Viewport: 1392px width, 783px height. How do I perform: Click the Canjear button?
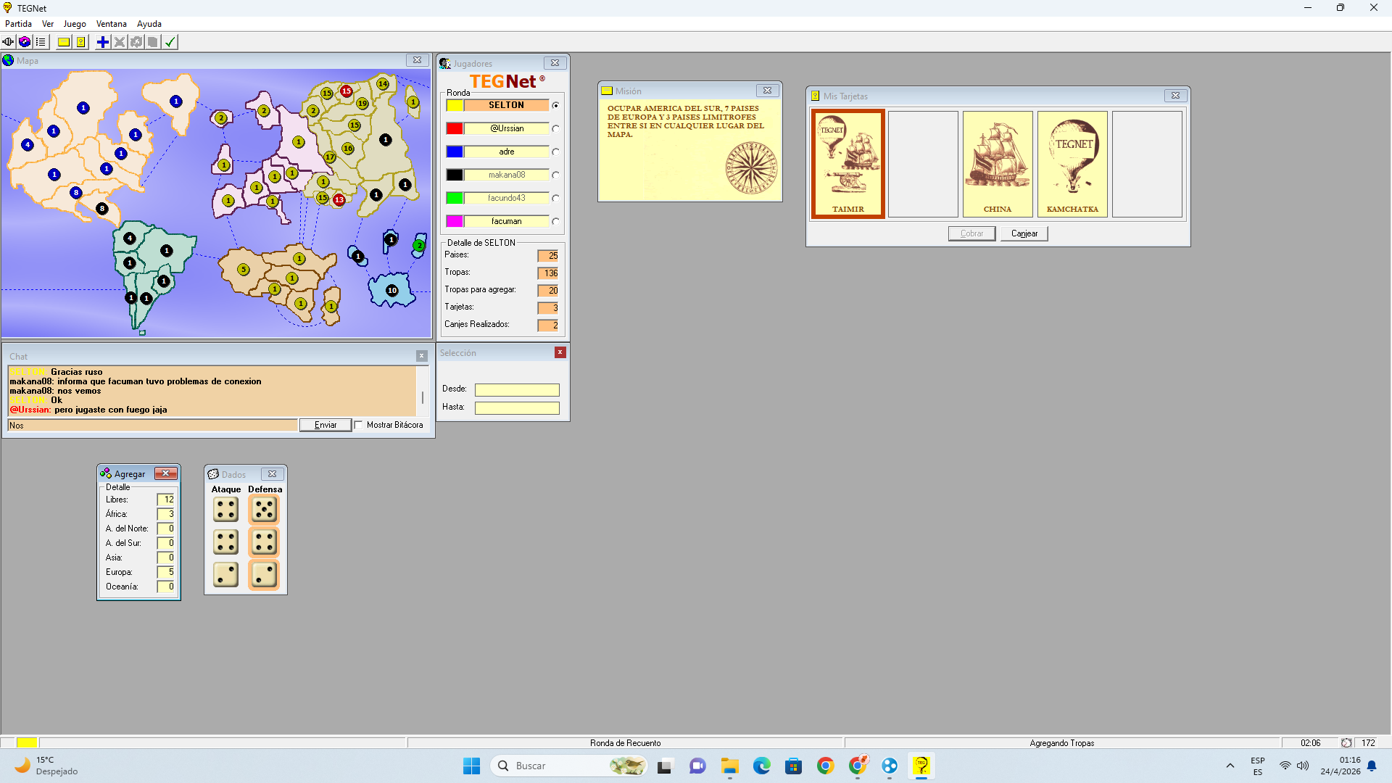[x=1024, y=233]
